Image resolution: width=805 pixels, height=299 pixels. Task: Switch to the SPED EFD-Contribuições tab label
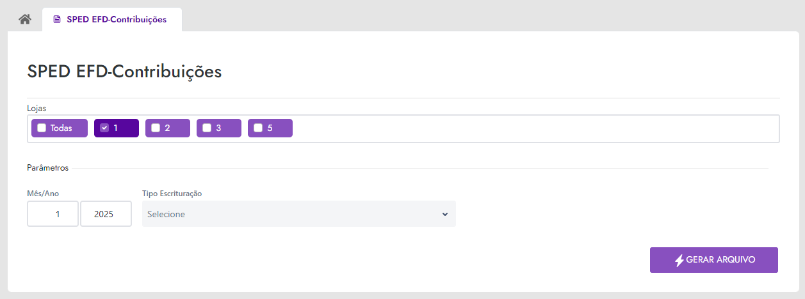(x=116, y=20)
